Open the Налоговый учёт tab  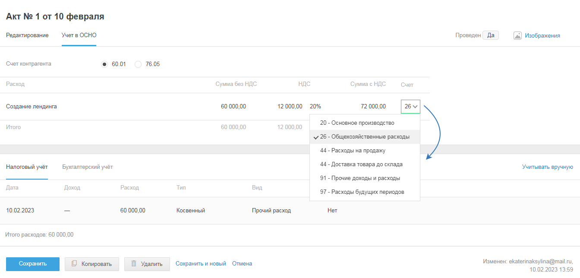[x=27, y=167]
